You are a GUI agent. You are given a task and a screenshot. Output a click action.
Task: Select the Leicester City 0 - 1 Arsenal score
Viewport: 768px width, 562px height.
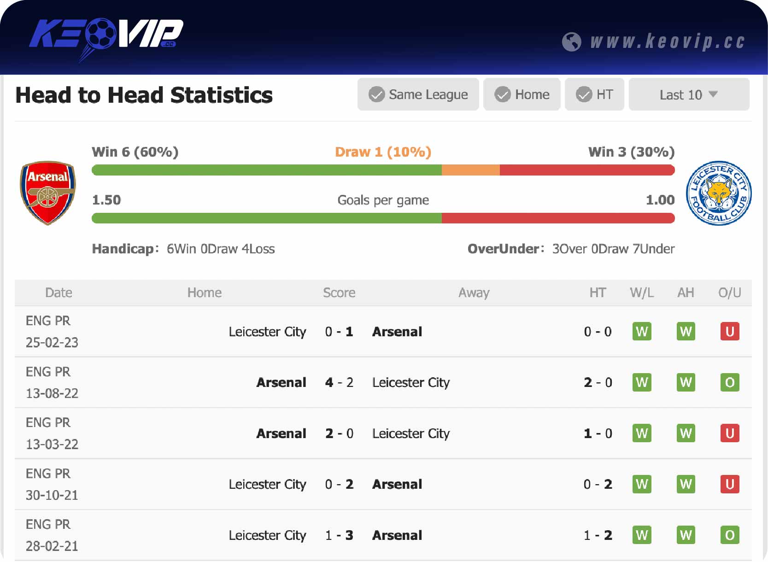click(x=339, y=331)
